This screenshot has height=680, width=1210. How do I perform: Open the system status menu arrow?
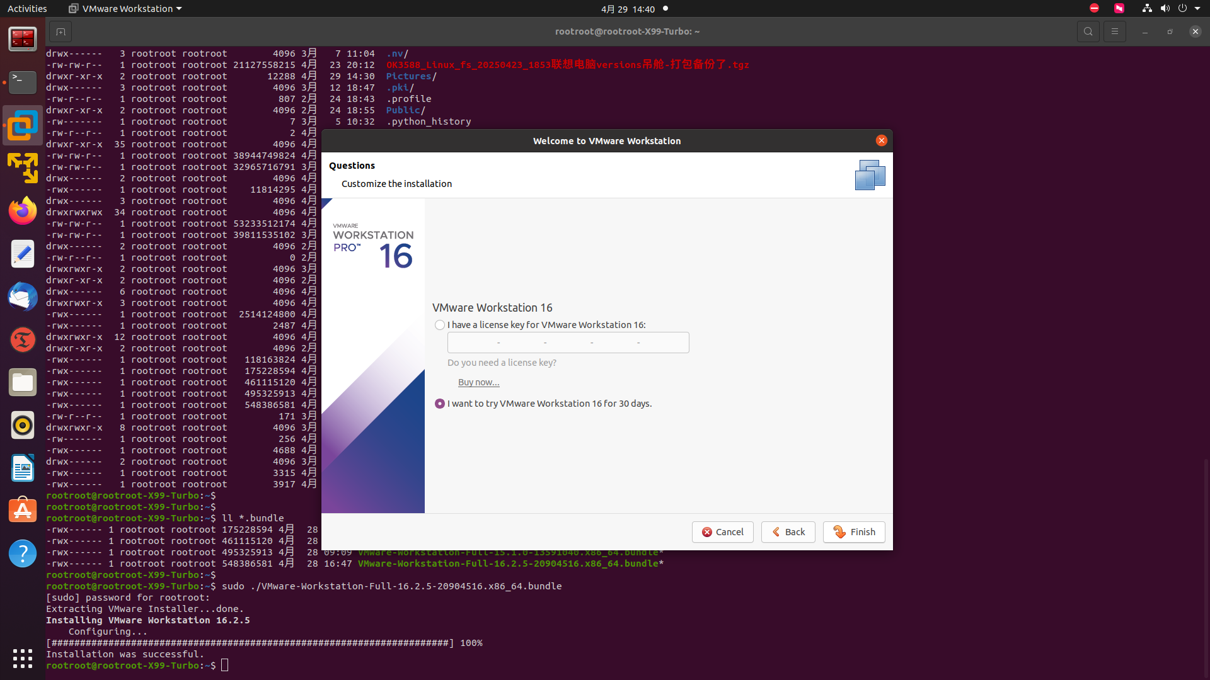click(x=1197, y=9)
